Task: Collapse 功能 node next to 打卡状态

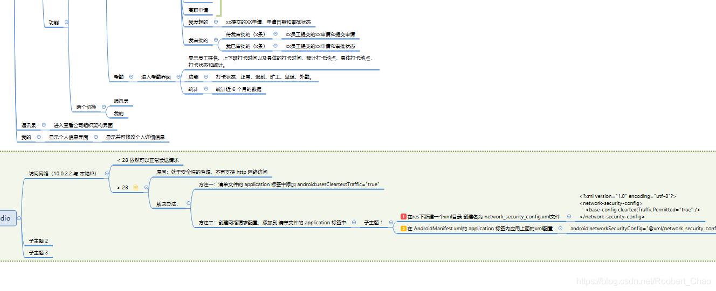Action: coord(206,77)
